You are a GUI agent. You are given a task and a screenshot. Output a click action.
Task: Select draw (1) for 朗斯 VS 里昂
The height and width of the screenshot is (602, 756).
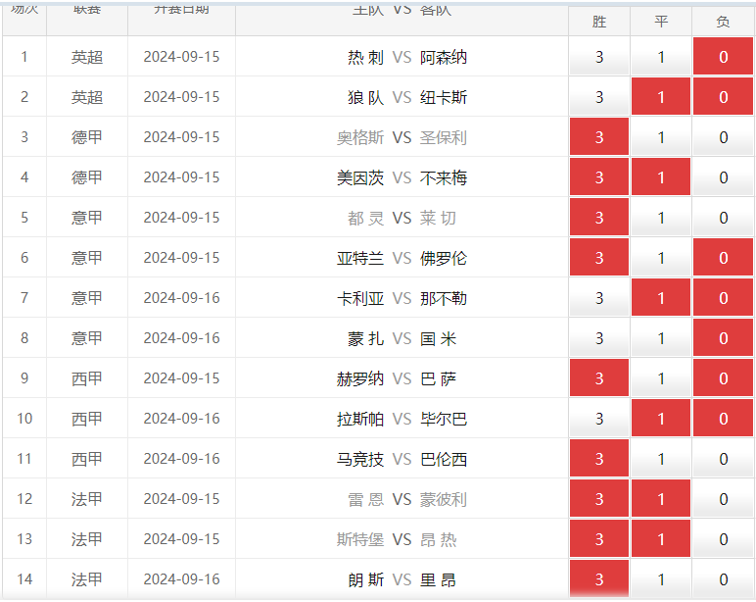pyautogui.click(x=661, y=578)
